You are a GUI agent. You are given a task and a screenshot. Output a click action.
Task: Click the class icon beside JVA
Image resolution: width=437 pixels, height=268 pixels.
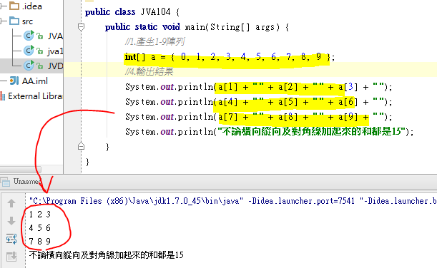29,36
